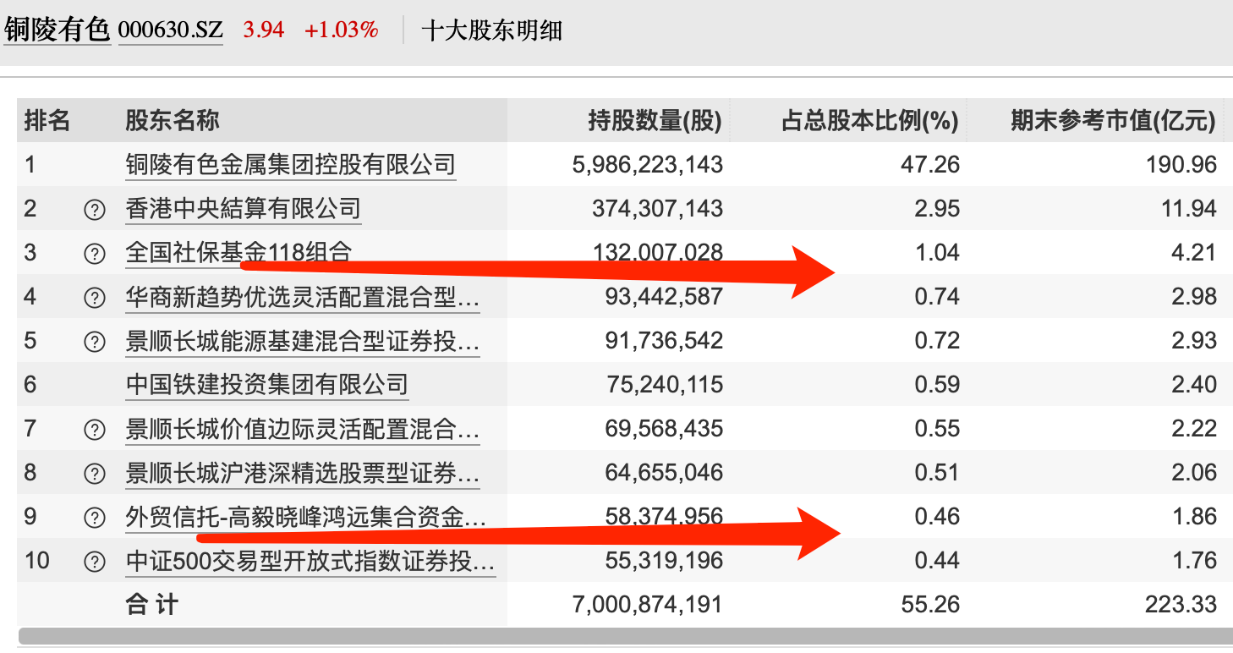Click the 股东名称 column header
This screenshot has height=653, width=1233.
point(173,121)
